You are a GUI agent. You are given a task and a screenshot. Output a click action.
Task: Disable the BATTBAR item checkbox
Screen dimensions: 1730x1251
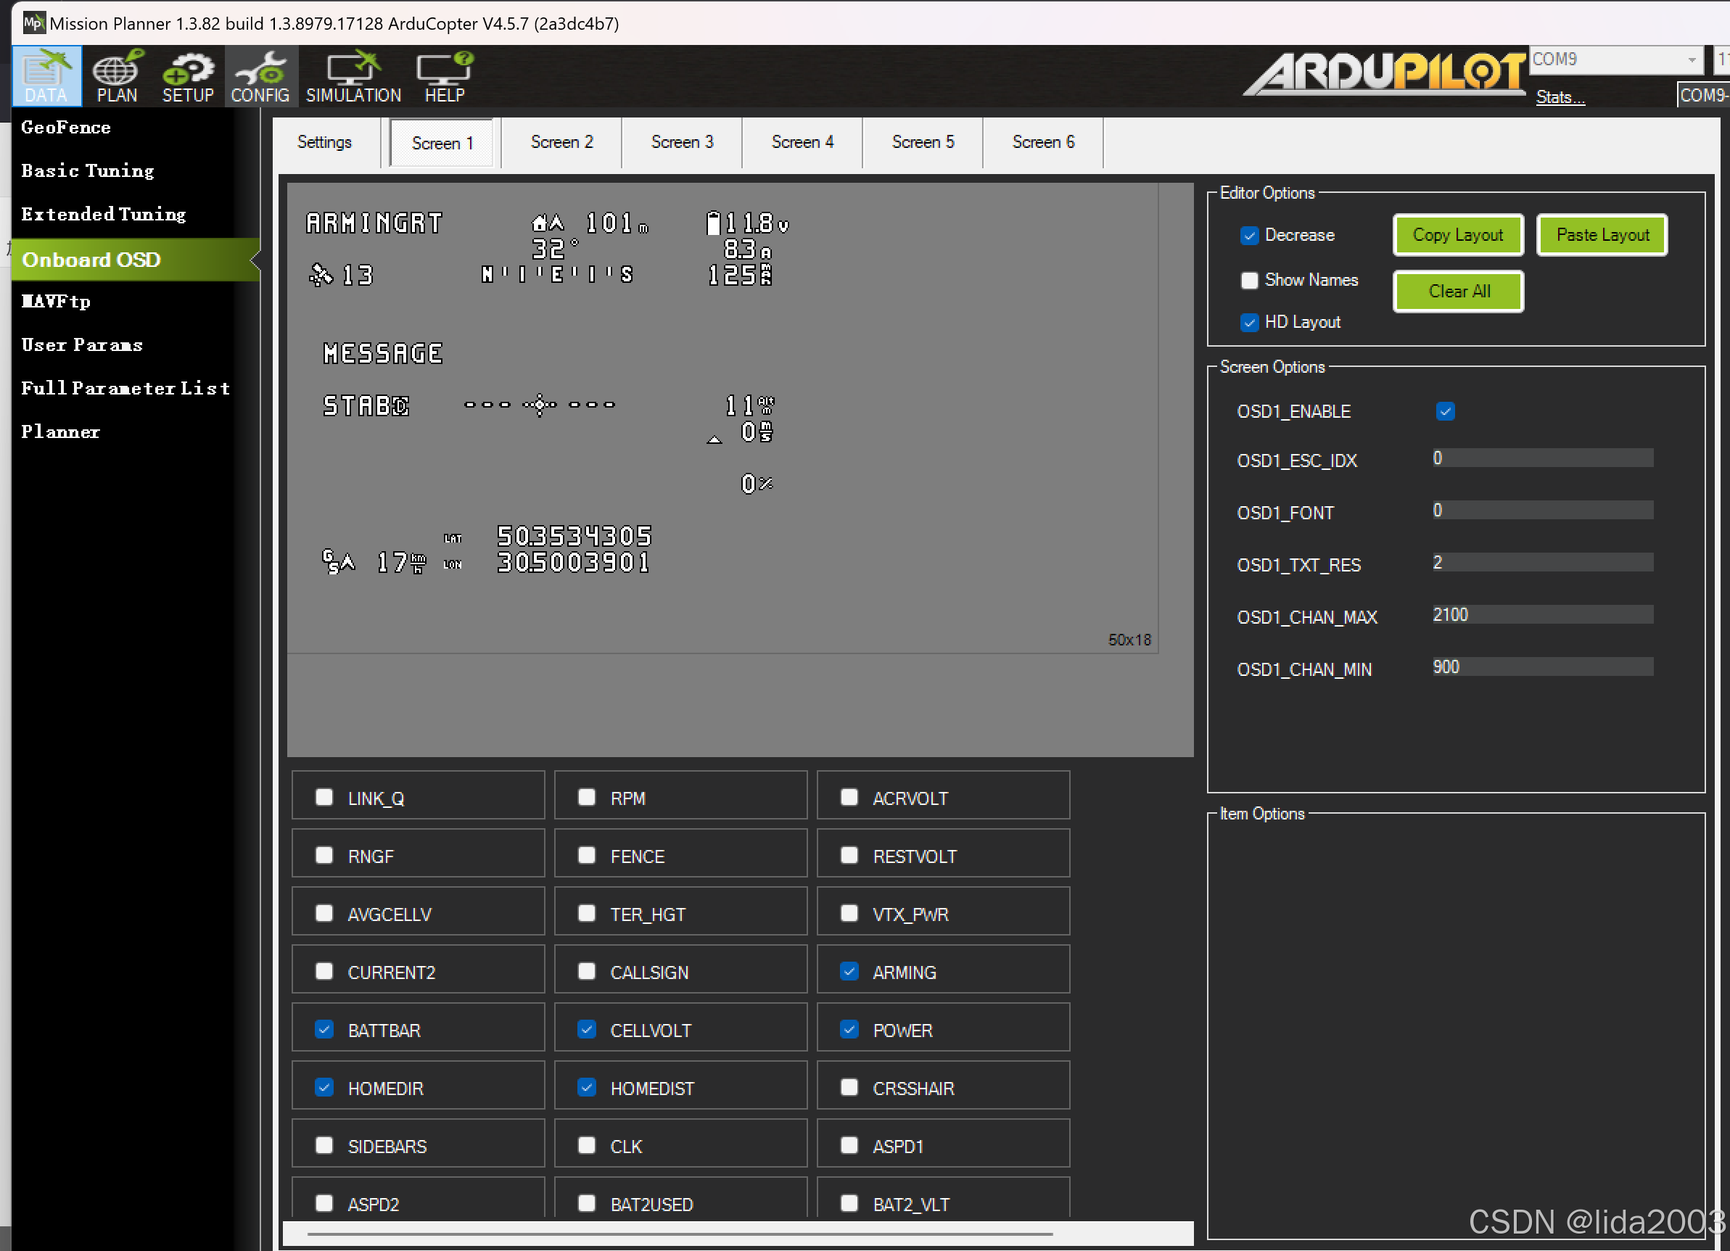[x=324, y=1029]
